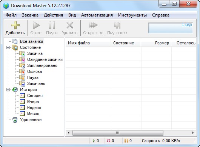
Task: Click the window resize grip corner
Action: 195,142
